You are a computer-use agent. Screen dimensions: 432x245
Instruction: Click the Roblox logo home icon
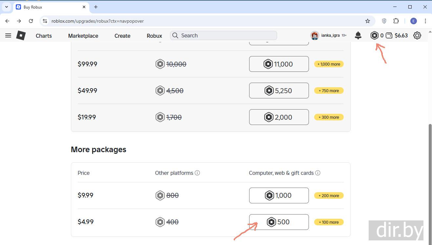coord(21,35)
